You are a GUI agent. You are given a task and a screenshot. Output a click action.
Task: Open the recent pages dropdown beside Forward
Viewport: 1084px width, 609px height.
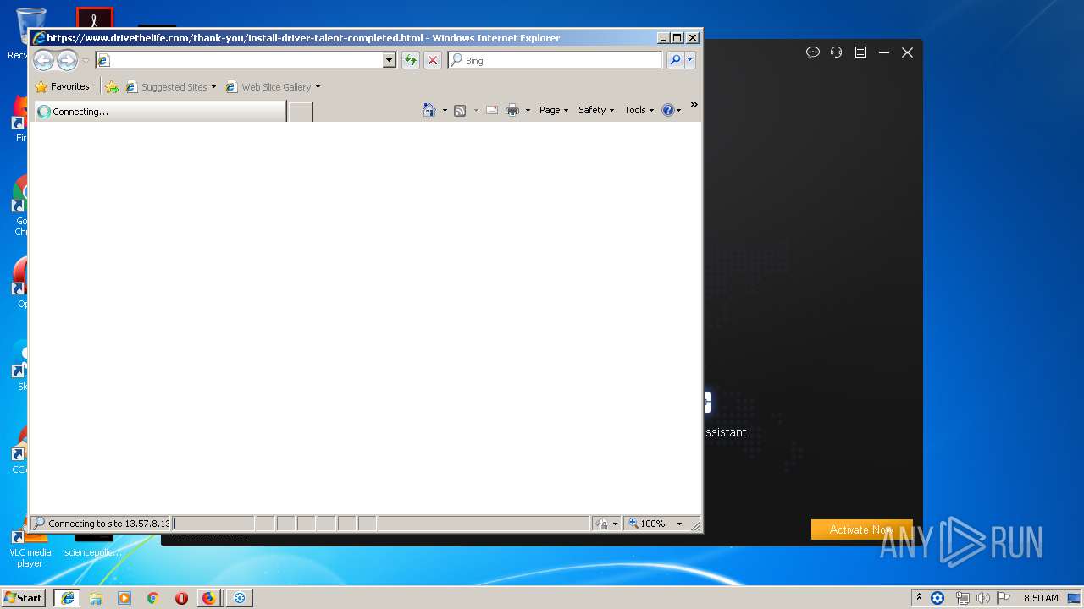pyautogui.click(x=85, y=61)
